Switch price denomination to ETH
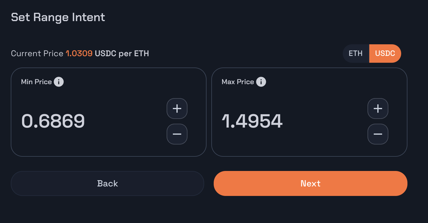The height and width of the screenshot is (223, 428). point(356,54)
